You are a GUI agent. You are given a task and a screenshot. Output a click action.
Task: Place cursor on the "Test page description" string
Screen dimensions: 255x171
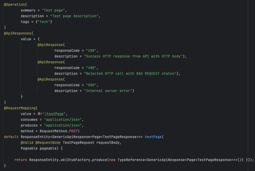[74, 16]
